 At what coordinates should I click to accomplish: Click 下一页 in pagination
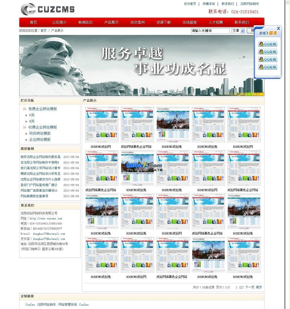point(250,287)
